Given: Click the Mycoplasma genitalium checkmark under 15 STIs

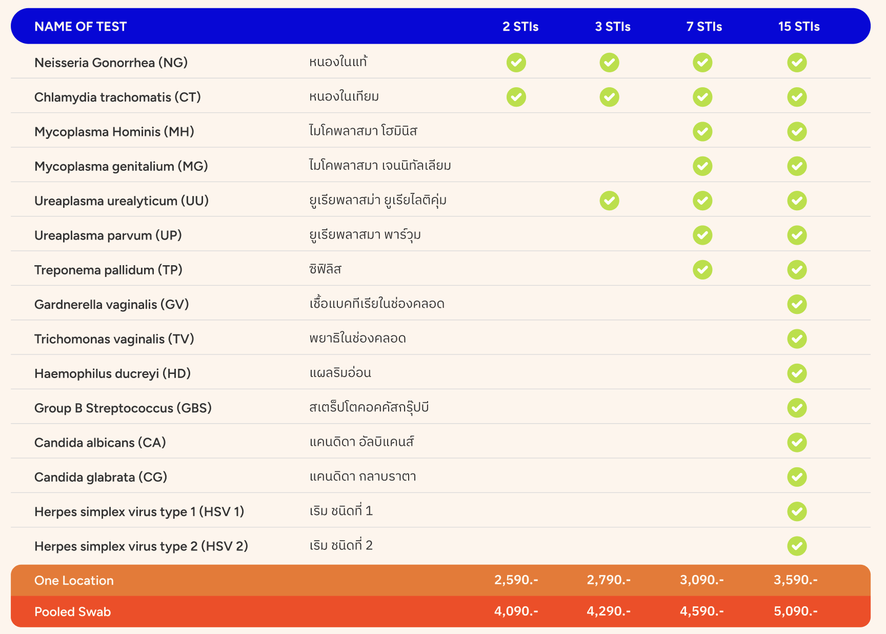Looking at the screenshot, I should pyautogui.click(x=797, y=166).
